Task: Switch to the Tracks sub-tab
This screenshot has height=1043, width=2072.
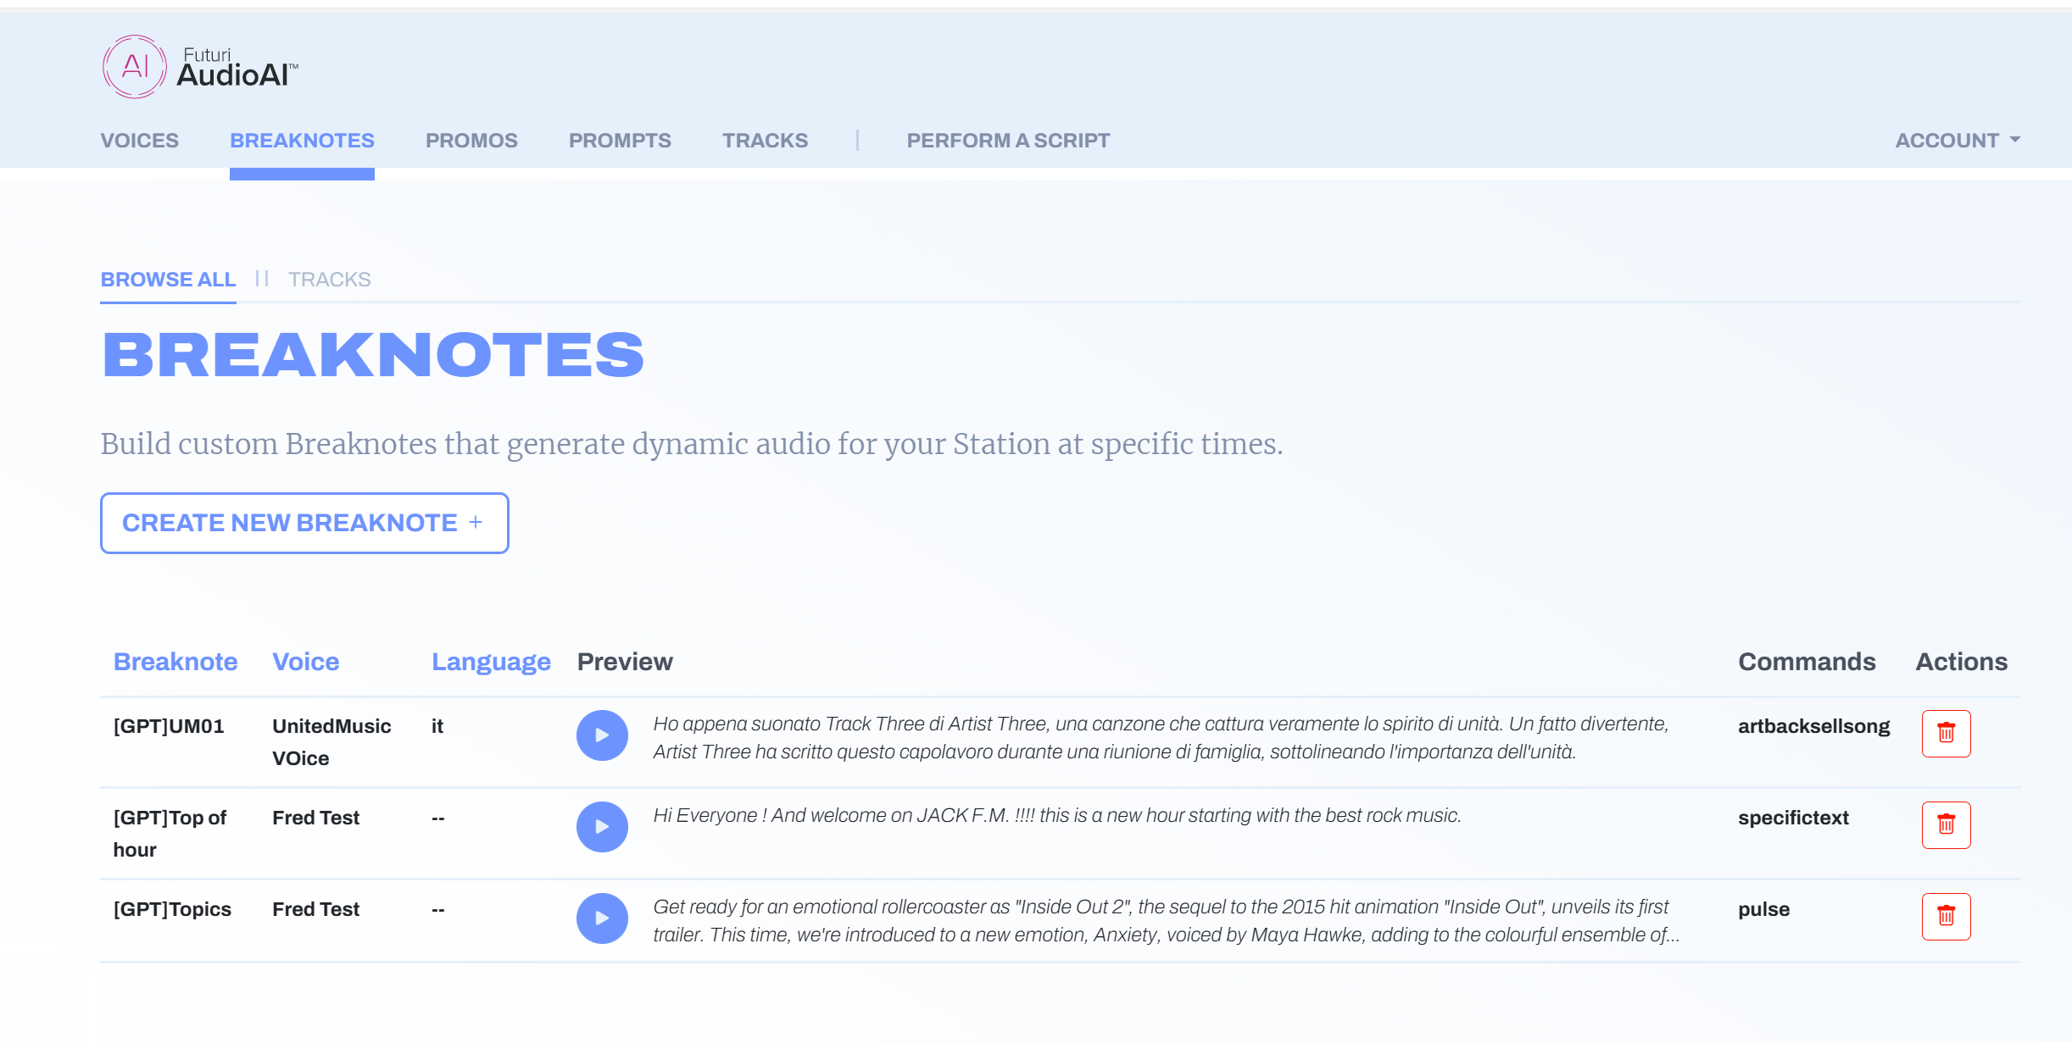Action: (330, 280)
